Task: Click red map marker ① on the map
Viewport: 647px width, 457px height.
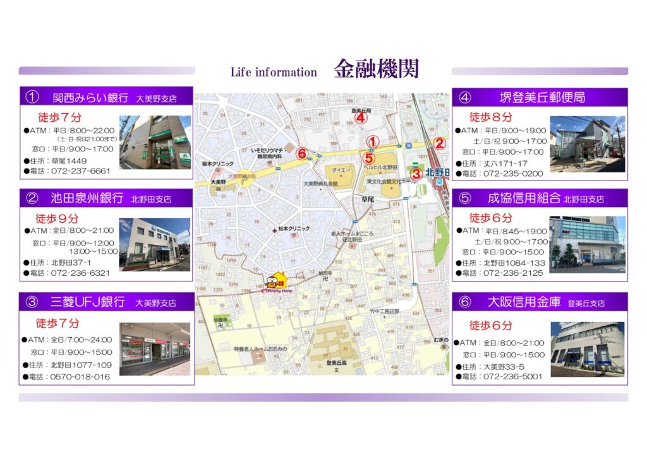Action: coord(372,142)
